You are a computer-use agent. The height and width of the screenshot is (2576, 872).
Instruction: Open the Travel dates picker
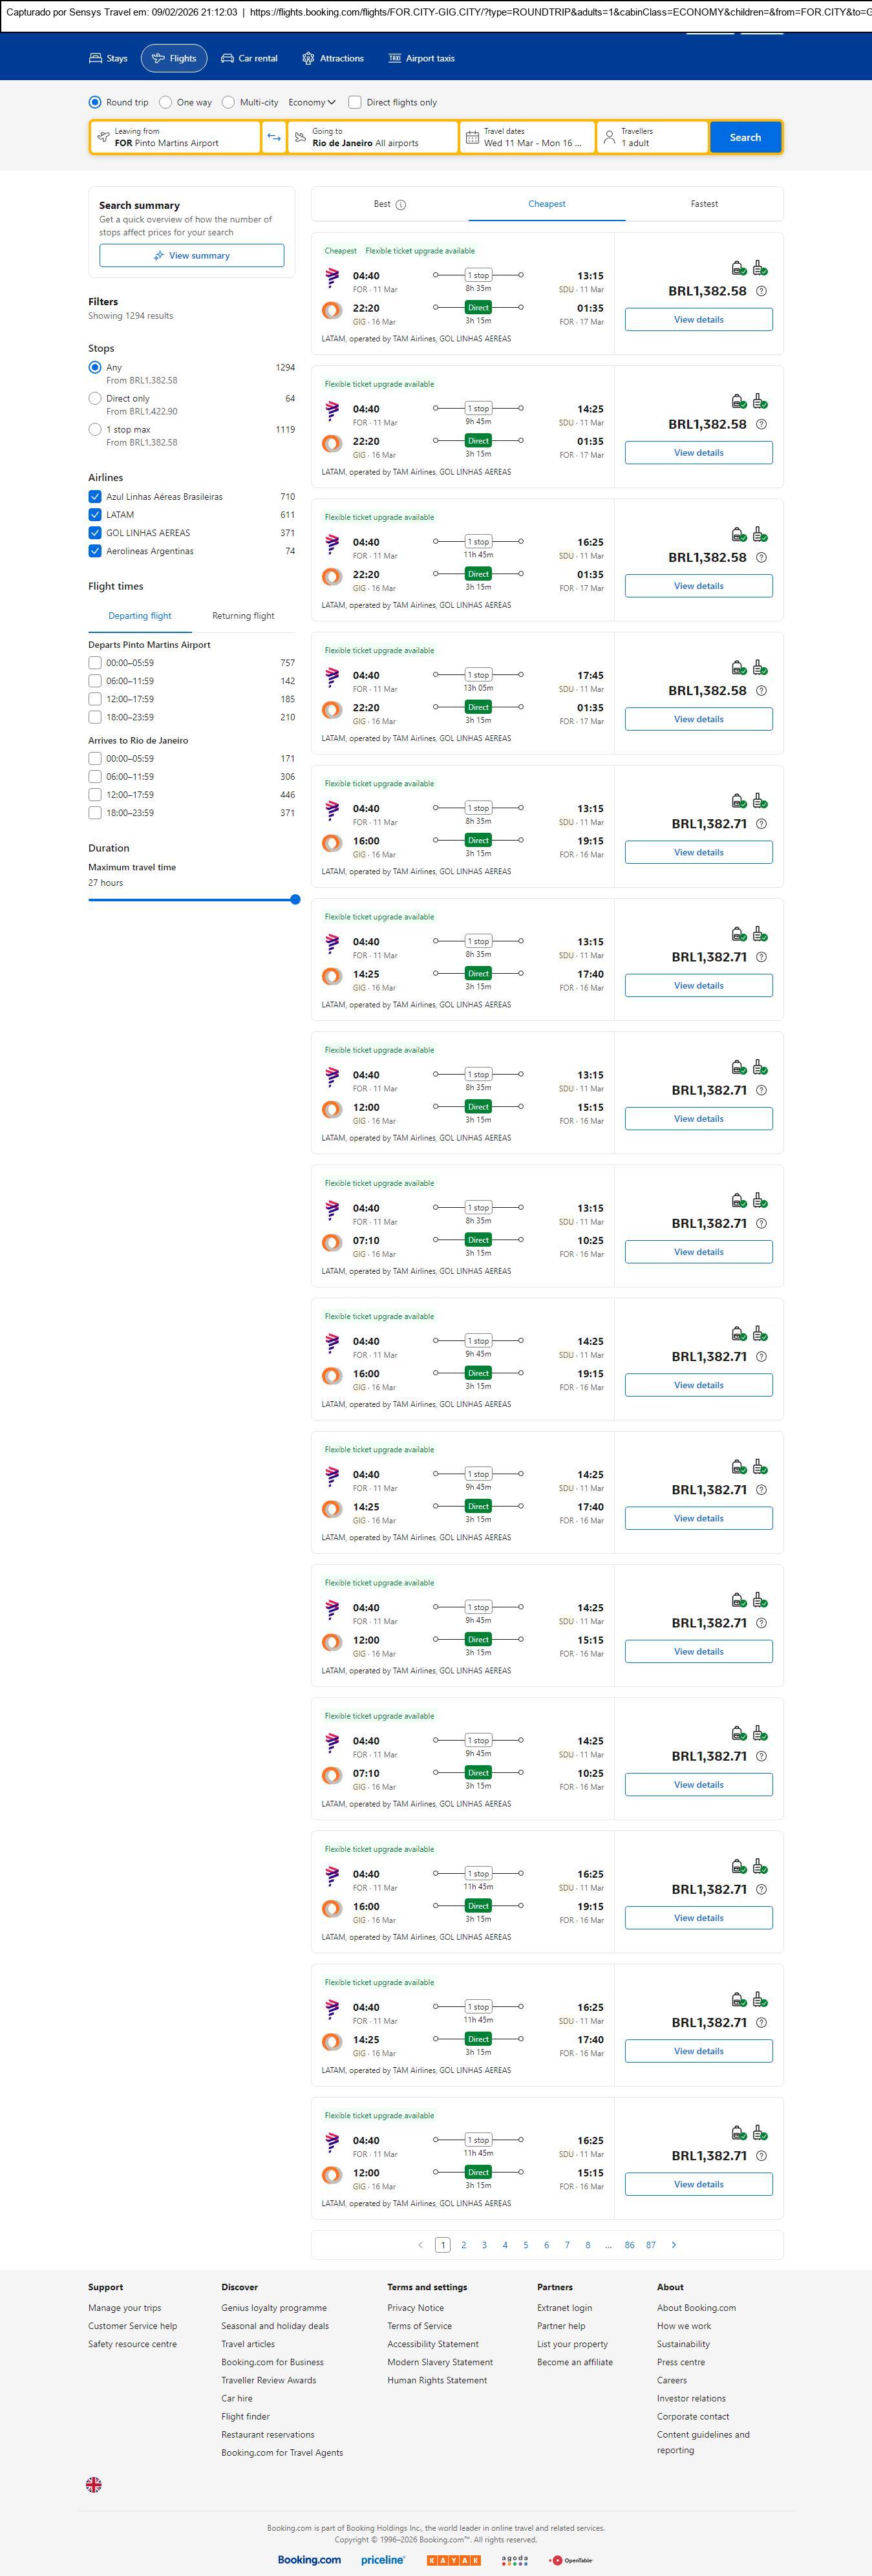tap(527, 137)
